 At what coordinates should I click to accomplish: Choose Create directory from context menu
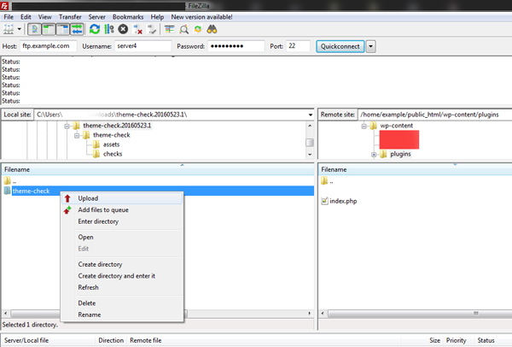click(122, 264)
